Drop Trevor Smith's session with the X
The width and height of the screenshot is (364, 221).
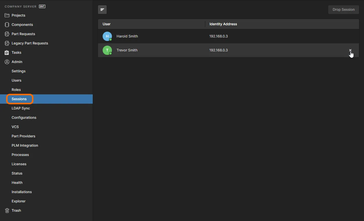[x=350, y=50]
